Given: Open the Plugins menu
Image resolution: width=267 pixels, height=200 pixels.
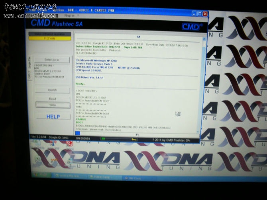Looking at the screenshot, I should coord(69,16).
